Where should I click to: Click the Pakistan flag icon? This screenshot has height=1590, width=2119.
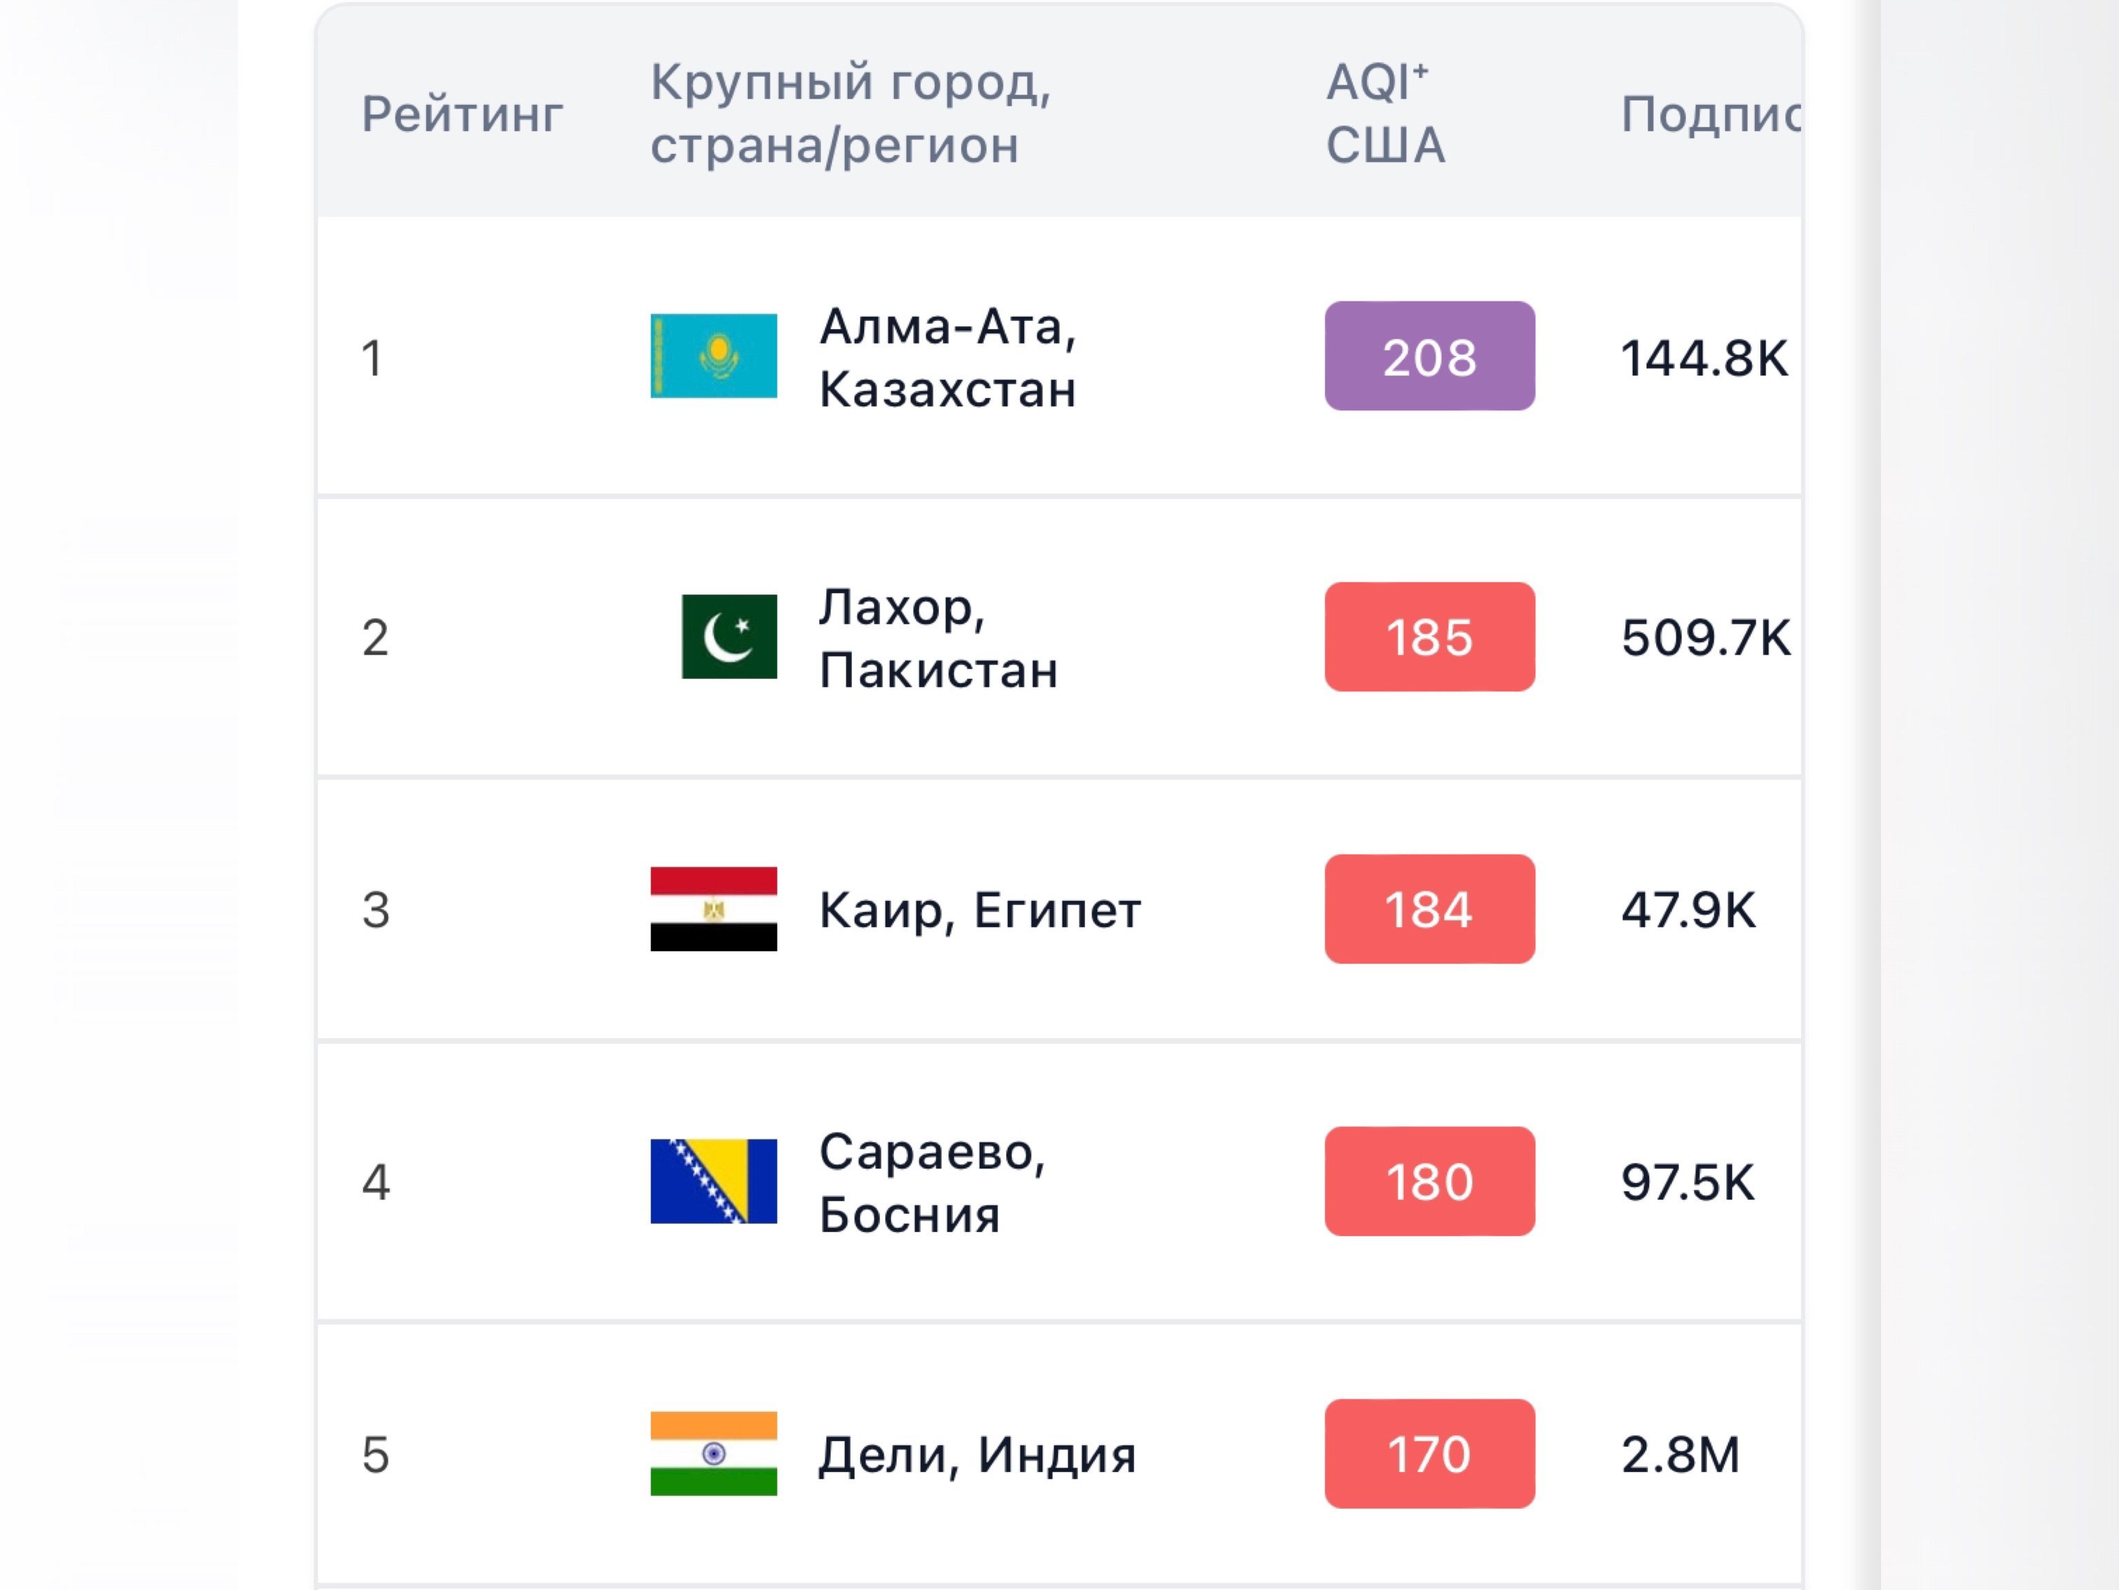(x=729, y=636)
